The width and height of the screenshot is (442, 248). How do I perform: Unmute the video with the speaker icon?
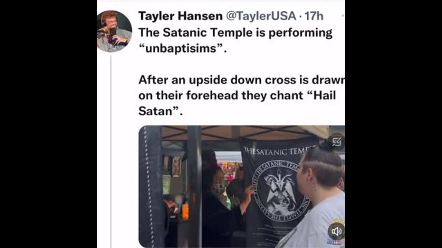click(336, 231)
